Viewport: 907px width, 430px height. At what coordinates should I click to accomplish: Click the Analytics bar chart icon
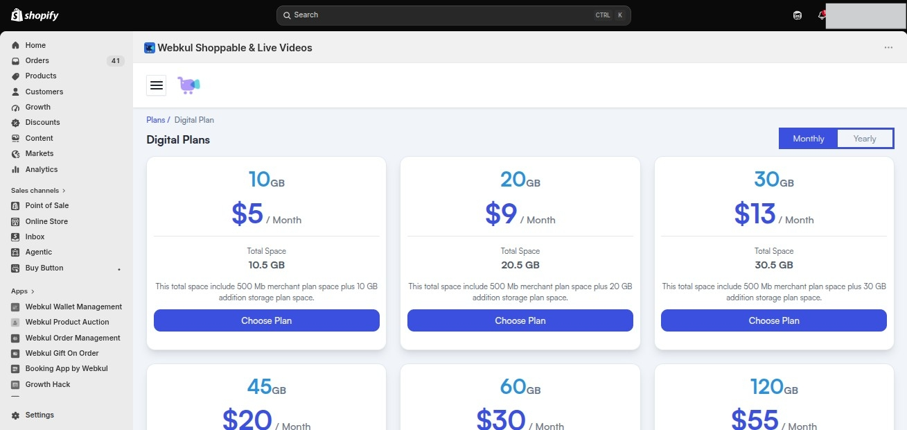[15, 169]
